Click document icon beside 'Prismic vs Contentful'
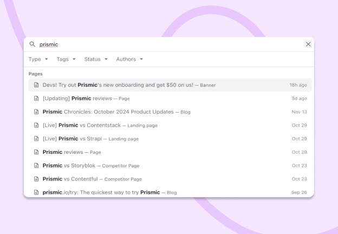Screen dimensions: 338x234 tap(36, 179)
